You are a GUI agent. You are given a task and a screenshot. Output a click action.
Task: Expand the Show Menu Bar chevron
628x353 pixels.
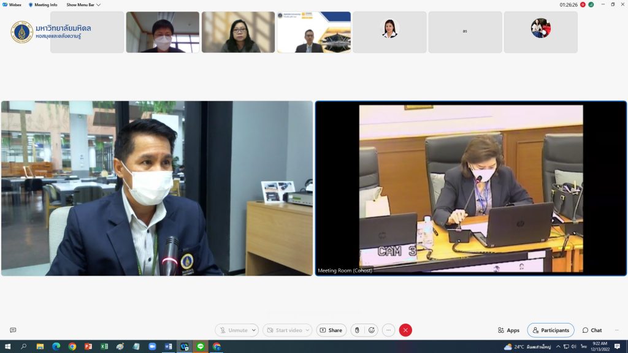(99, 5)
